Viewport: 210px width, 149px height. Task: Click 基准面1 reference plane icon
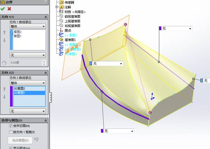61,40
